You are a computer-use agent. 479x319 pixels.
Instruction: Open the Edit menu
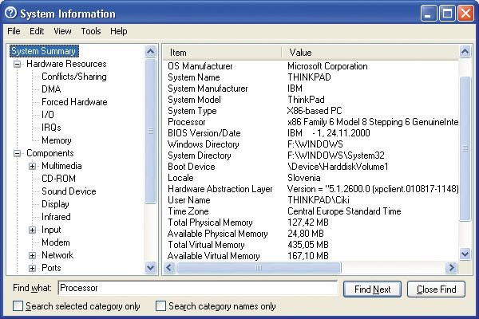pyautogui.click(x=37, y=31)
